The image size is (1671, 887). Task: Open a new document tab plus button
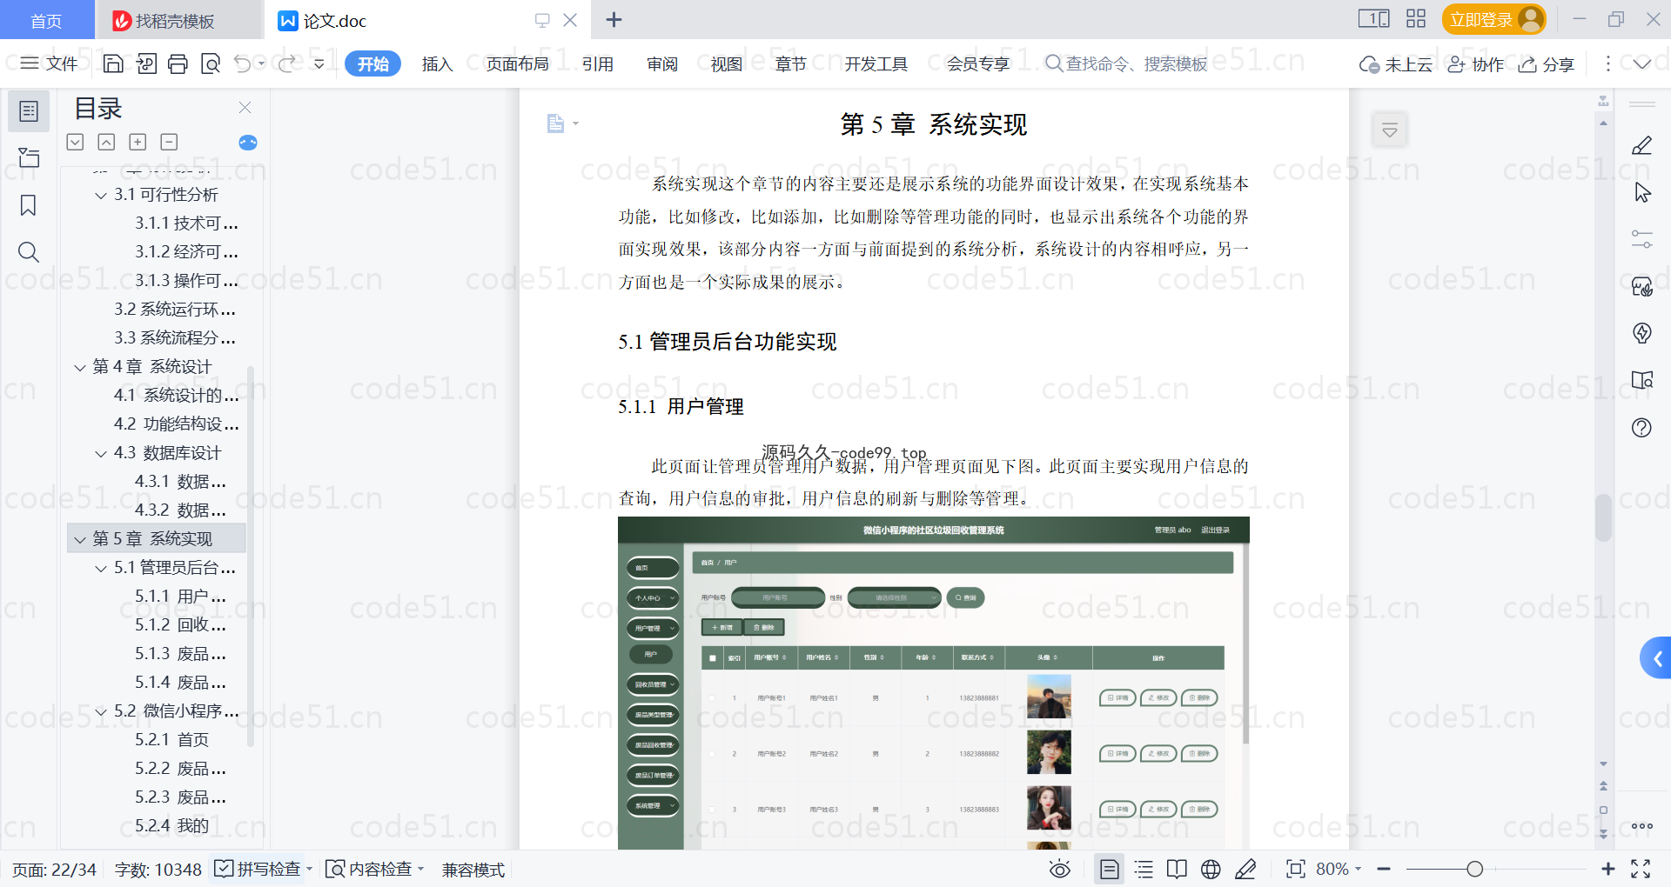pos(614,19)
